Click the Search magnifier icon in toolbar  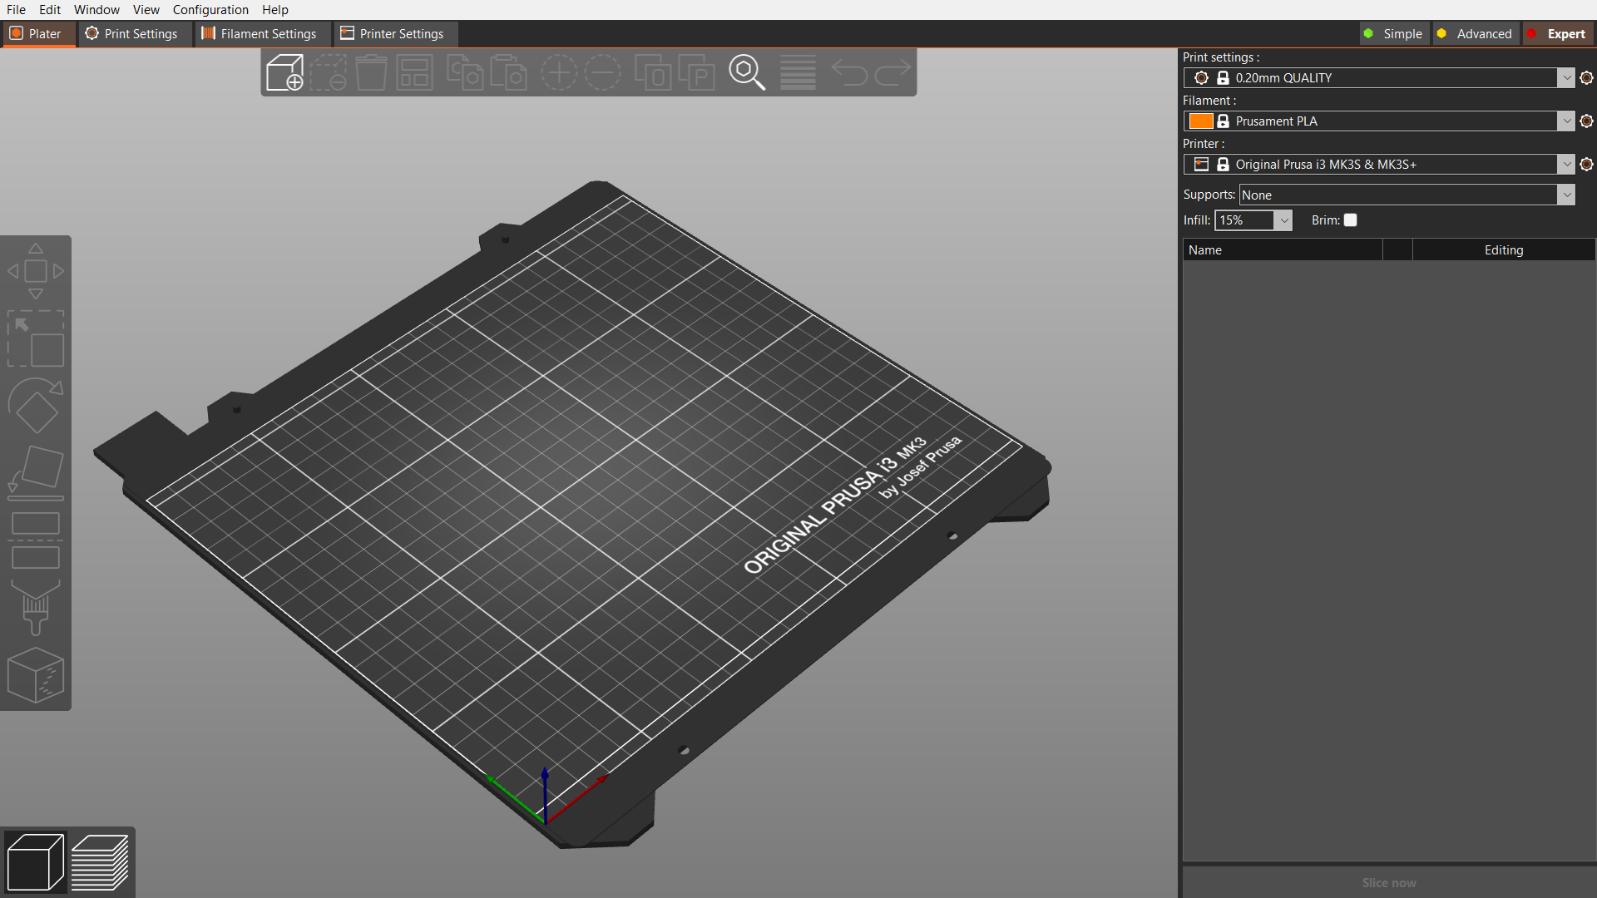click(x=746, y=73)
